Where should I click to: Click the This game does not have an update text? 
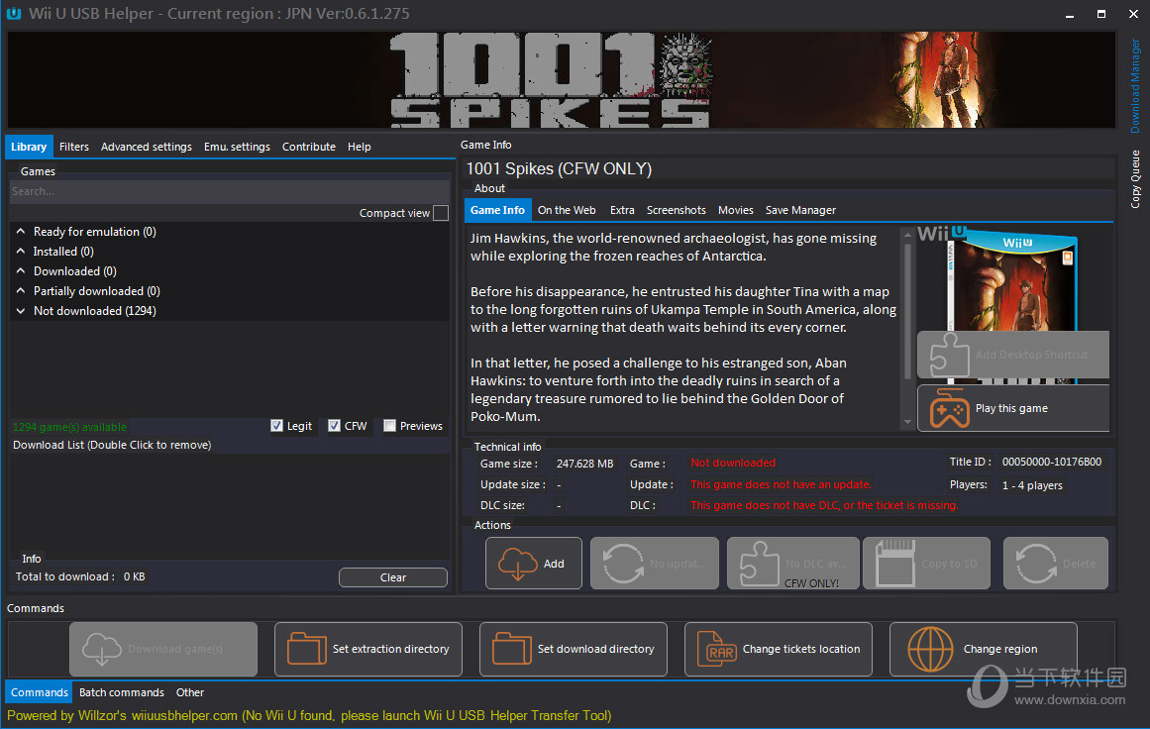782,484
